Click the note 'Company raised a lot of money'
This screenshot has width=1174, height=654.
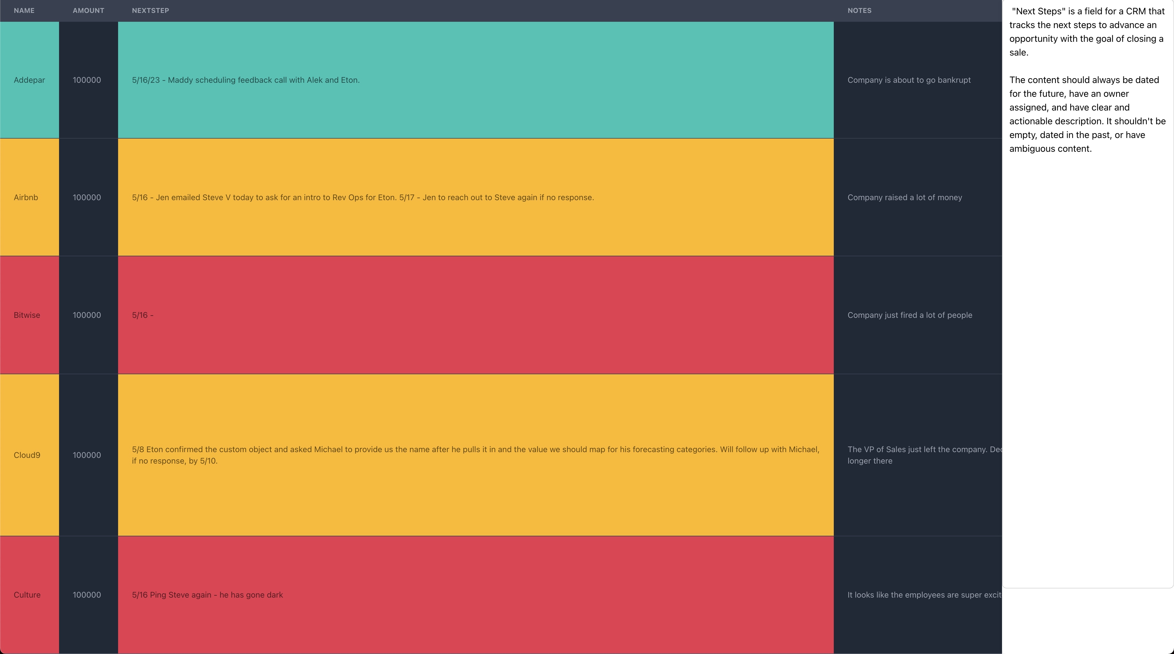tap(904, 197)
